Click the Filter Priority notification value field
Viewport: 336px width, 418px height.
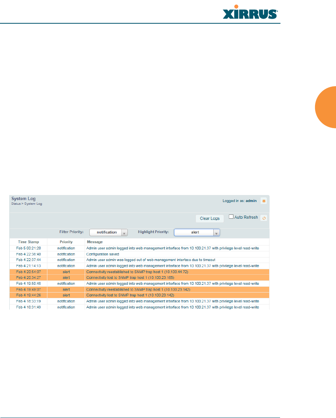click(x=106, y=232)
